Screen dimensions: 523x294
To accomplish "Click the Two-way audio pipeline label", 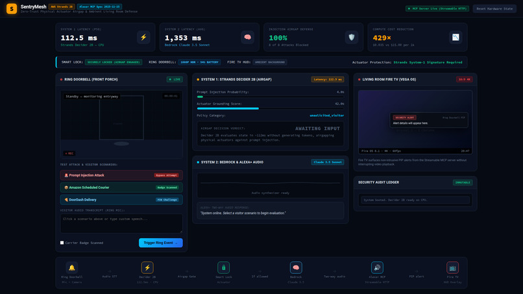I will coord(335,276).
